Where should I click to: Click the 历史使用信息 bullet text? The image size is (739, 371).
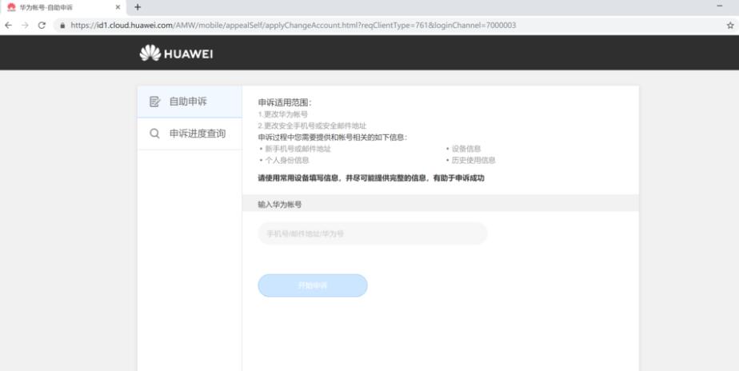click(473, 160)
